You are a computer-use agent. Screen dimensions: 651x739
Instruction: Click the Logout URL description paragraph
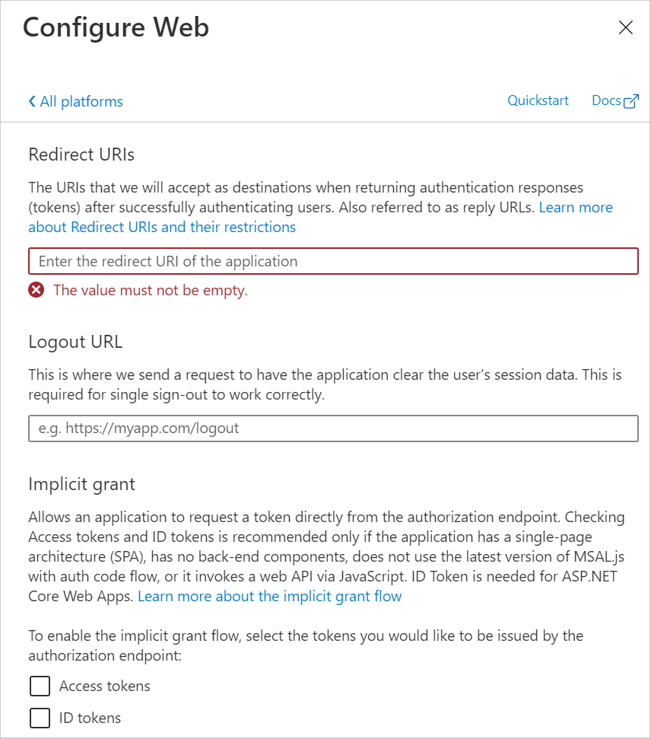[x=325, y=385]
